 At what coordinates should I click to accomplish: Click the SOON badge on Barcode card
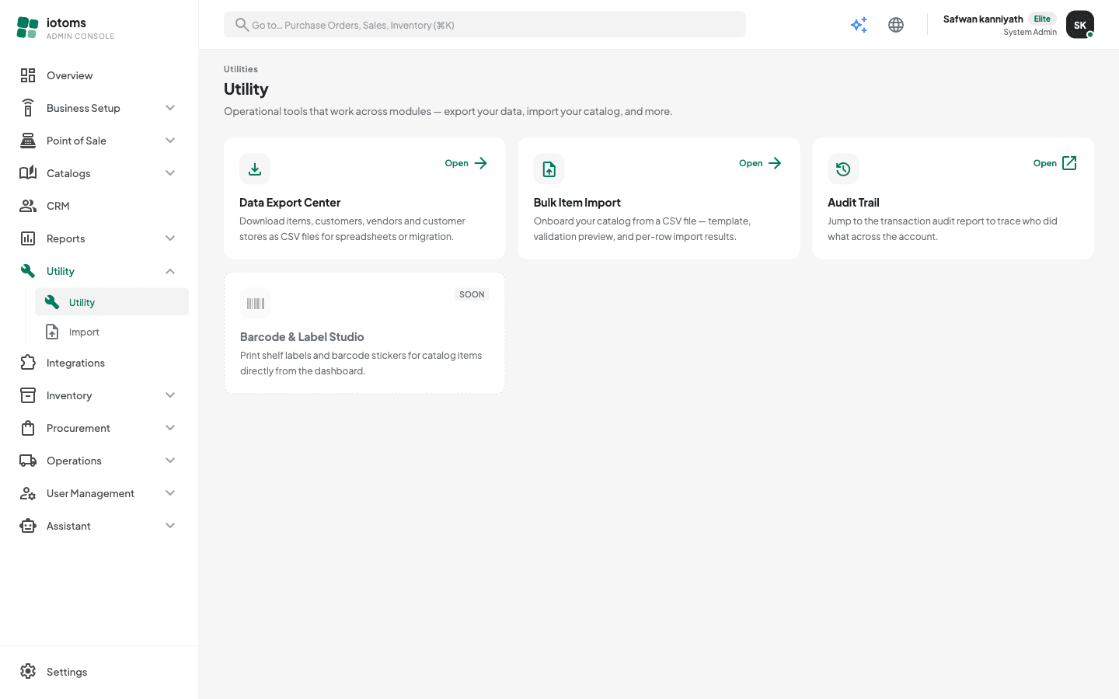pyautogui.click(x=472, y=294)
